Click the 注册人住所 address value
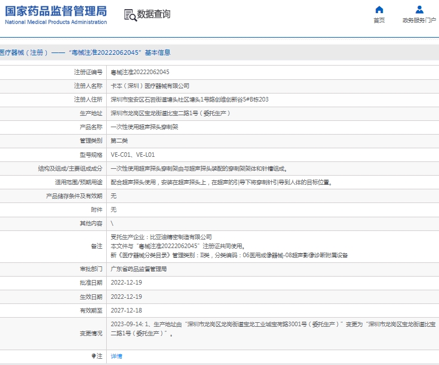 pyautogui.click(x=190, y=100)
